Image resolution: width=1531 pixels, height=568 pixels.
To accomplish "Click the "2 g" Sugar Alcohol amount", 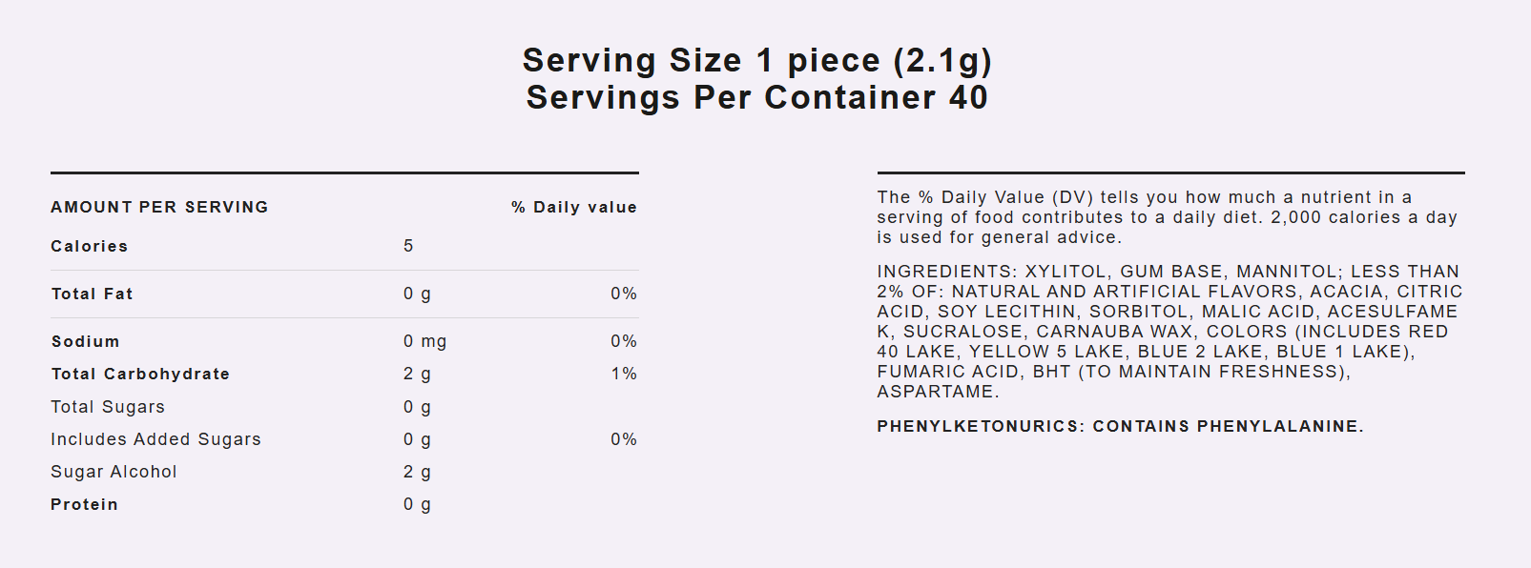I will (x=417, y=473).
